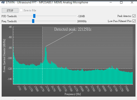Click the 45000 x-axis tick label
The width and height of the screenshot is (137, 100).
[x=82, y=88]
